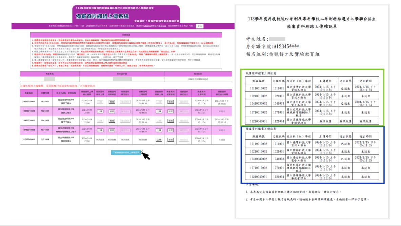Click 未送出 status of row 10710010002 in pink table
The image size is (401, 226).
point(222,130)
